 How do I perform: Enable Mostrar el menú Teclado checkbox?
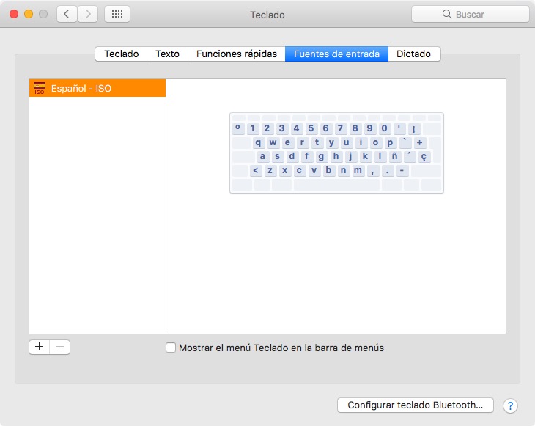click(x=171, y=348)
